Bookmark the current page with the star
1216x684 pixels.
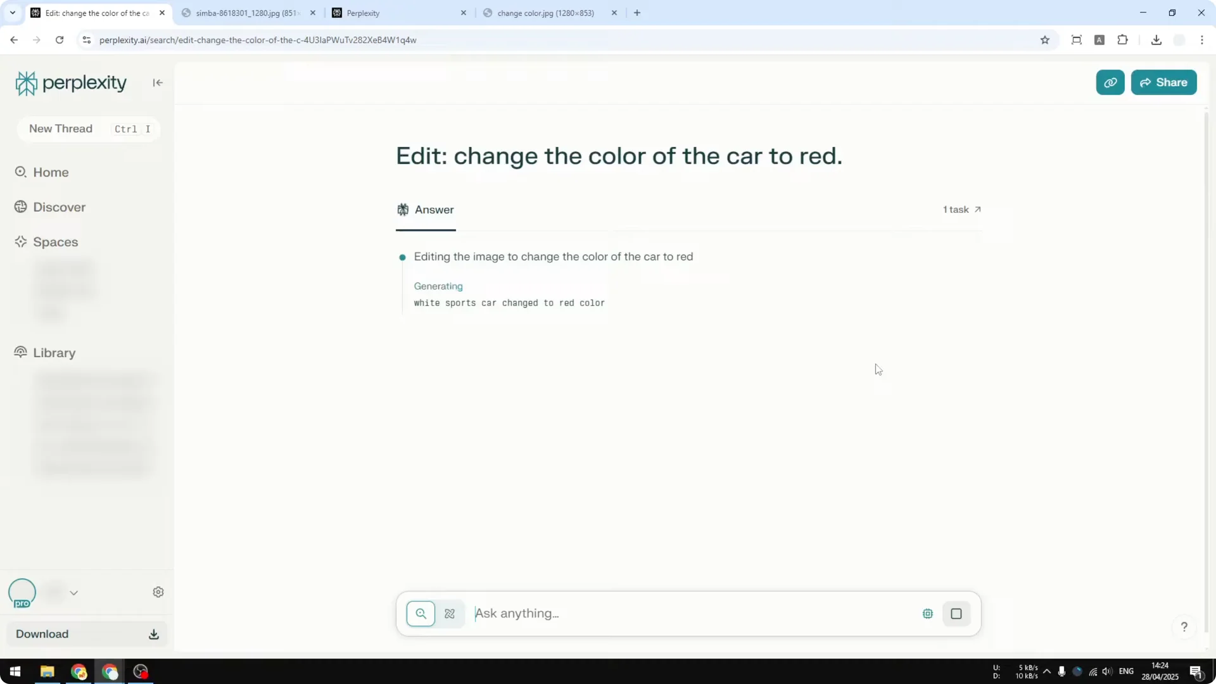click(x=1045, y=39)
